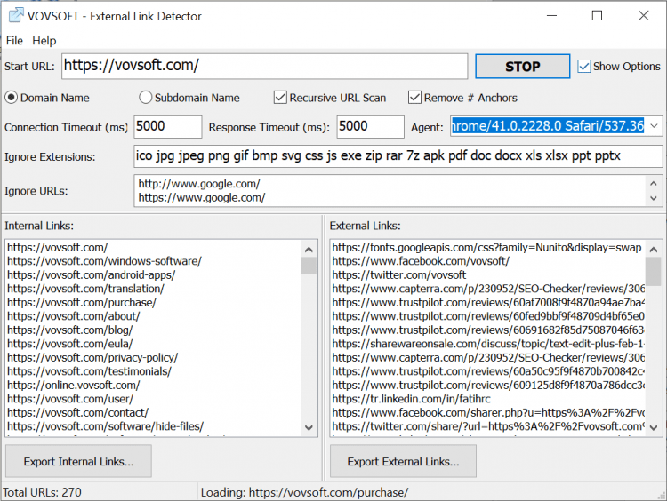Select trustpilot review 60af7008f9f4870a94ae7ba link
Viewport: 667px width, 501px height.
[x=488, y=303]
